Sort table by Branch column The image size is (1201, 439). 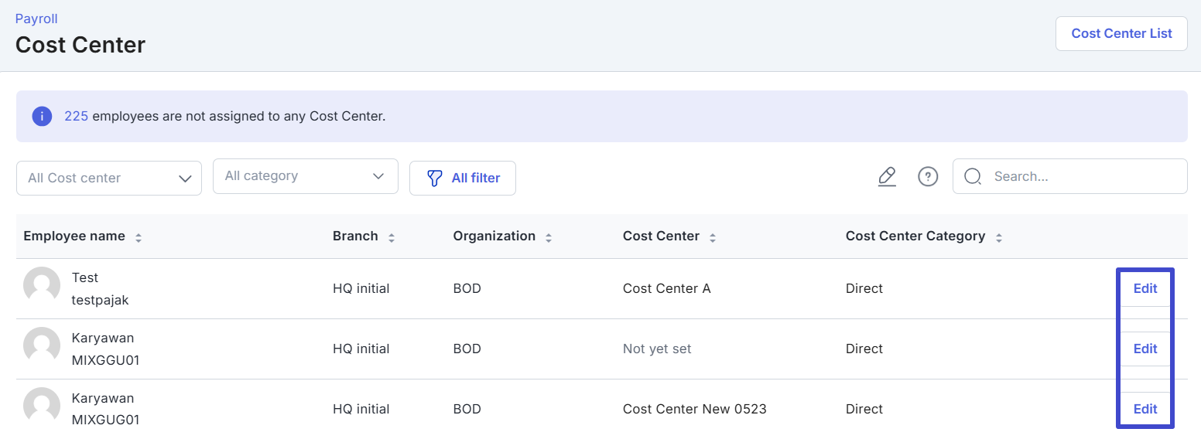(392, 237)
